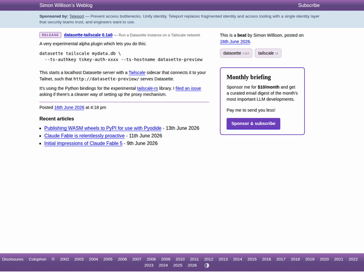The image size is (364, 273).
Task: Open 16th June 2026 link in sidebar
Action: tap(235, 41)
